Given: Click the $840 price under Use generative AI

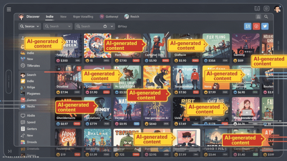Looking at the screenshot, I should click(152, 124).
